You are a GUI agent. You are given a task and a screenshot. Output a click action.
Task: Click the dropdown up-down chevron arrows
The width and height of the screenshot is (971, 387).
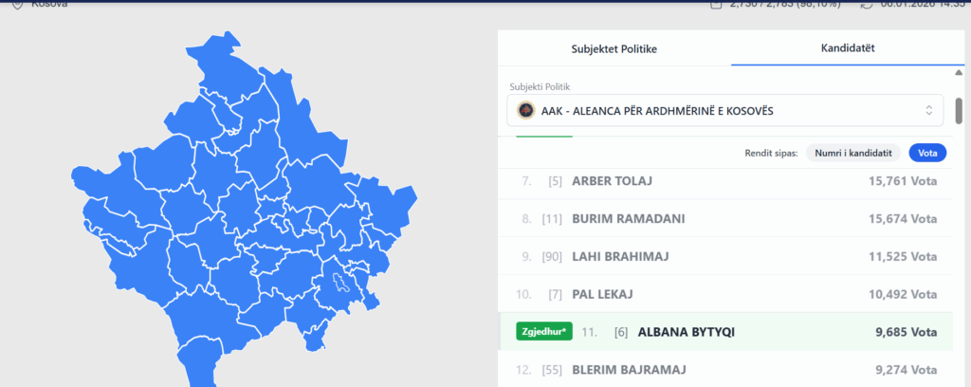click(929, 111)
